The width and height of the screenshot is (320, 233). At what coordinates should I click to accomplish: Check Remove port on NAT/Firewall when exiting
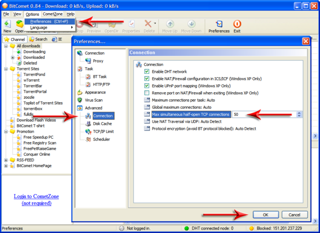click(x=146, y=93)
